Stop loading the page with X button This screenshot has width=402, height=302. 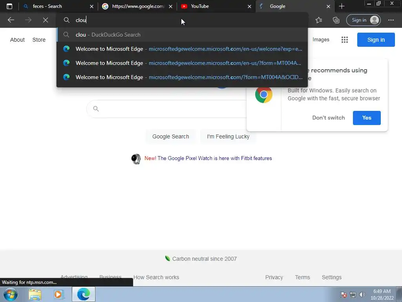46,20
